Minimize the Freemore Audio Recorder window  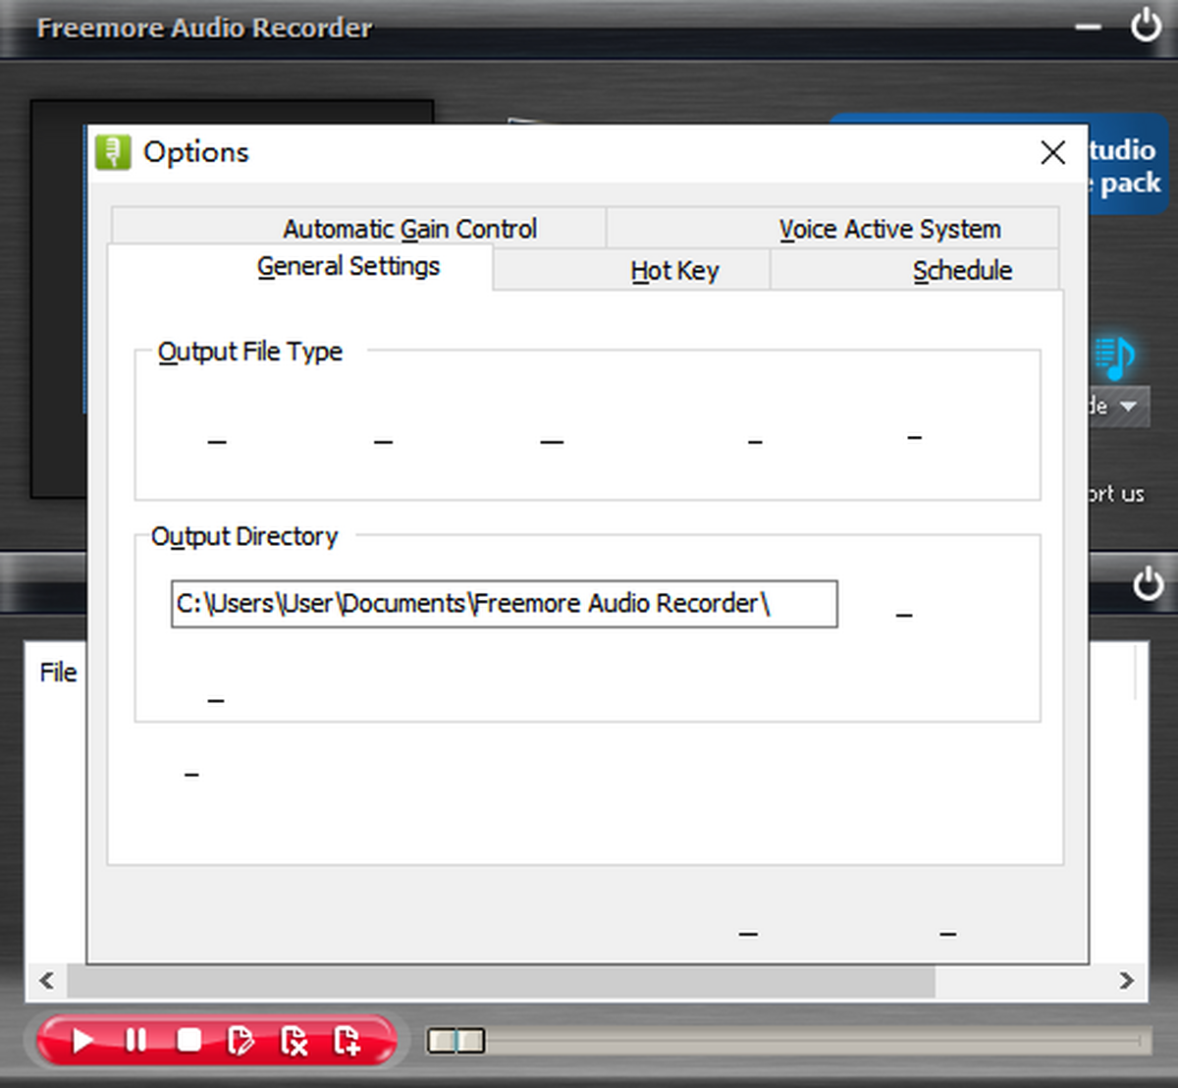click(1088, 28)
